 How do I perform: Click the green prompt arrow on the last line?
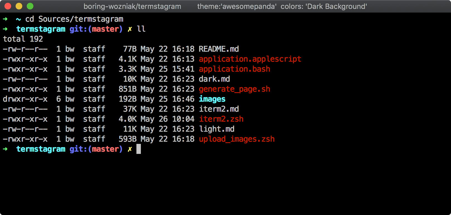pyautogui.click(x=5, y=149)
